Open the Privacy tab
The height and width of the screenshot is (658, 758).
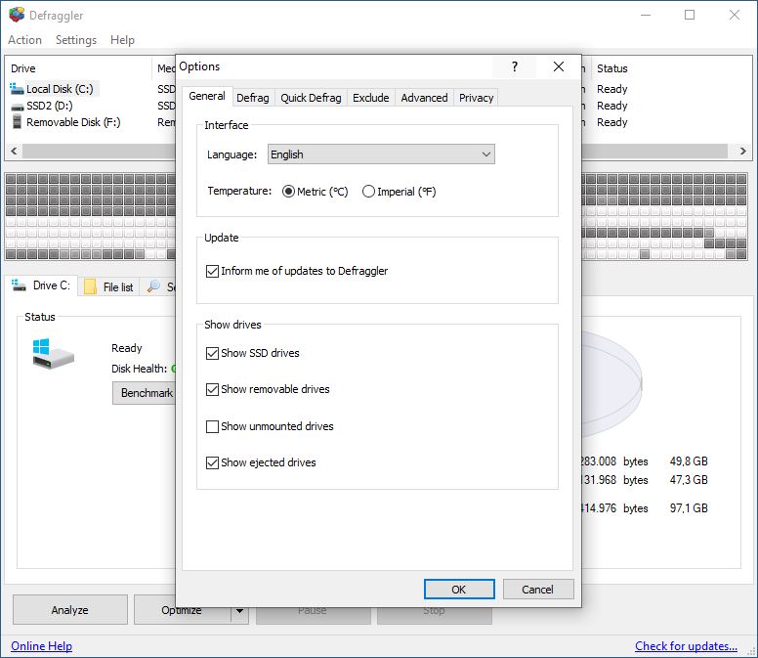pyautogui.click(x=476, y=98)
